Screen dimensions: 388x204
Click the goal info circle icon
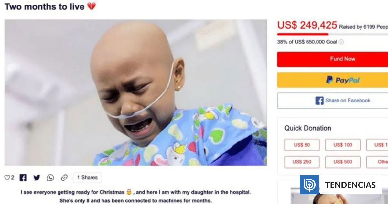(x=341, y=42)
